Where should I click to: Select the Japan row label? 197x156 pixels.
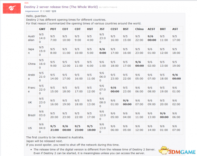click(31, 51)
